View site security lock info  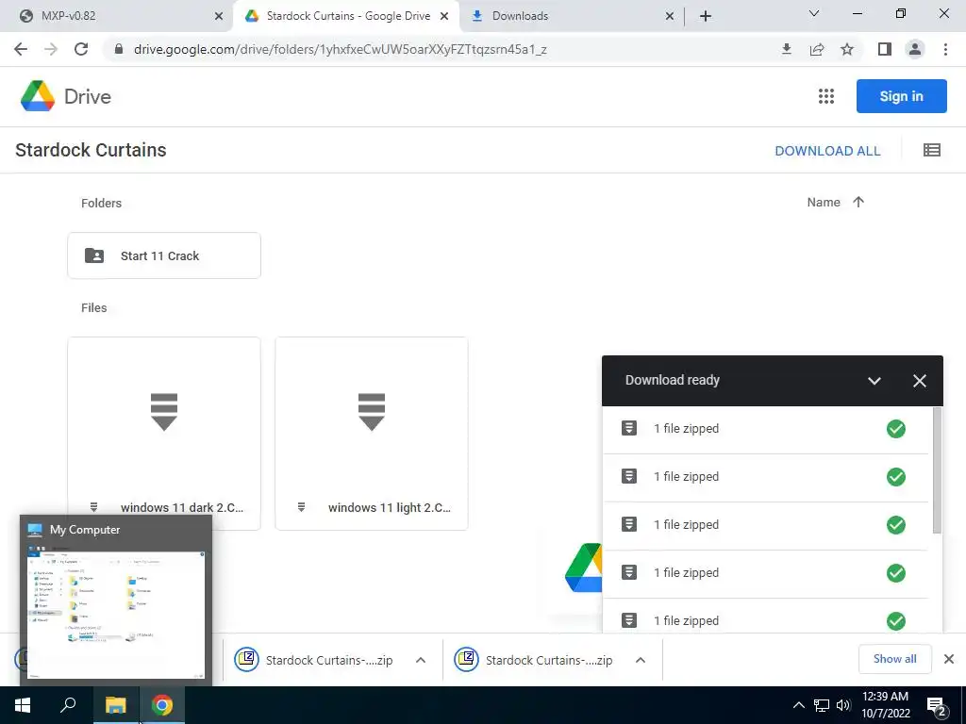pyautogui.click(x=119, y=49)
